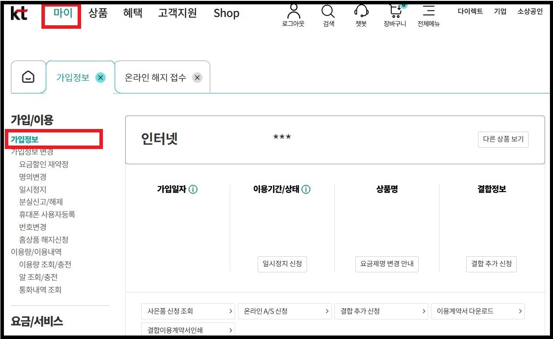
Task: Open 결합 추가 신청 arrow shortcut
Action: pyautogui.click(x=382, y=311)
